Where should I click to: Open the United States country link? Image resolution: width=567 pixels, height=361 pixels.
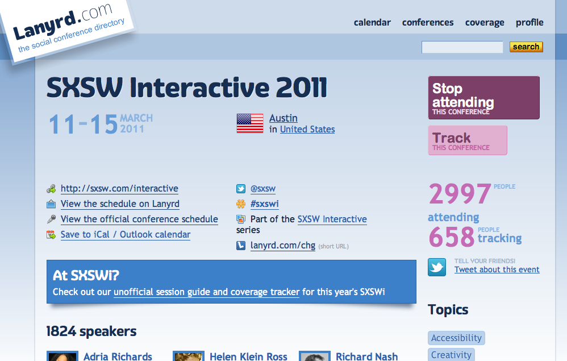[x=307, y=130]
